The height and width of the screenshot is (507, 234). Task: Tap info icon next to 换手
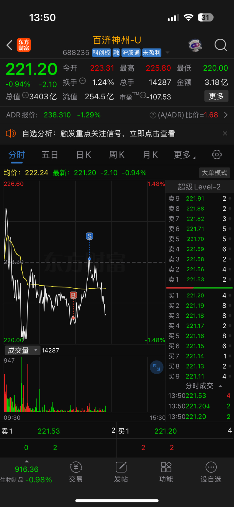tap(82, 81)
